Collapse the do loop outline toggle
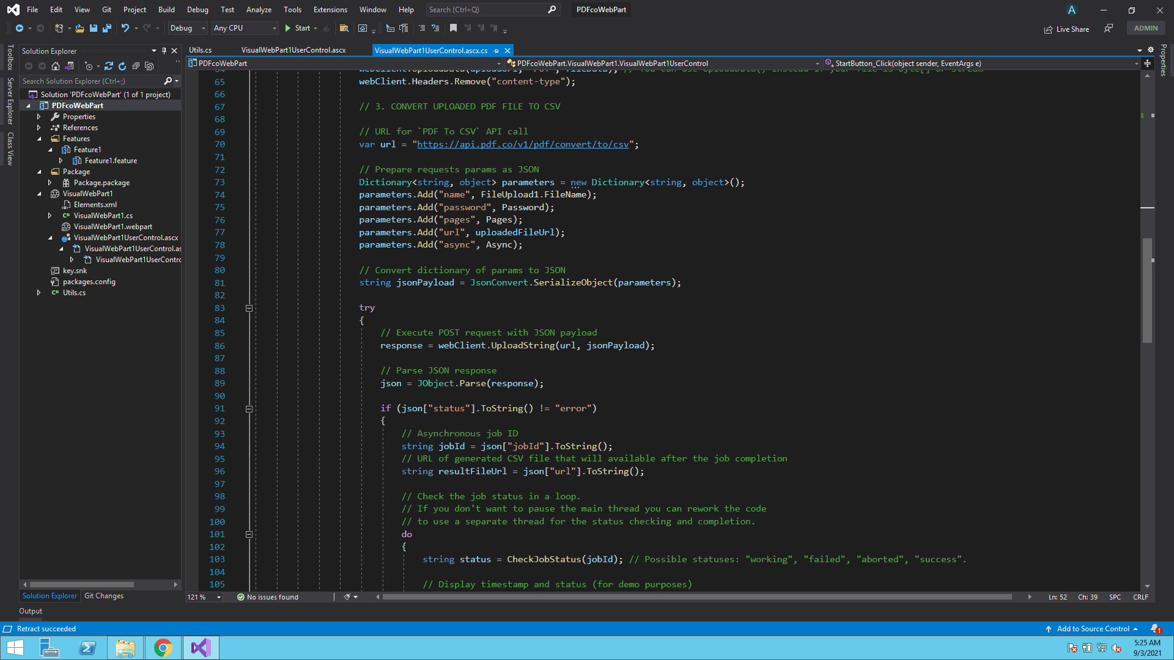This screenshot has width=1174, height=660. coord(249,534)
